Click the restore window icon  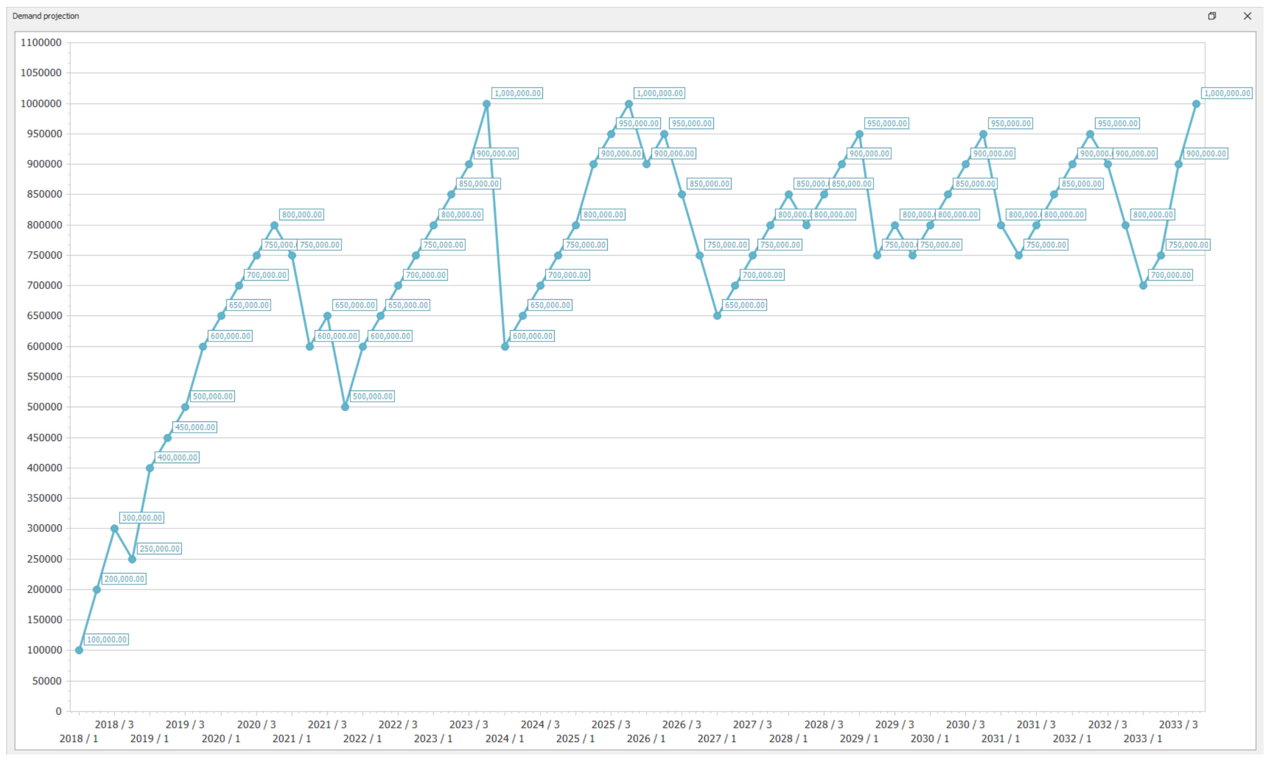pyautogui.click(x=1212, y=16)
